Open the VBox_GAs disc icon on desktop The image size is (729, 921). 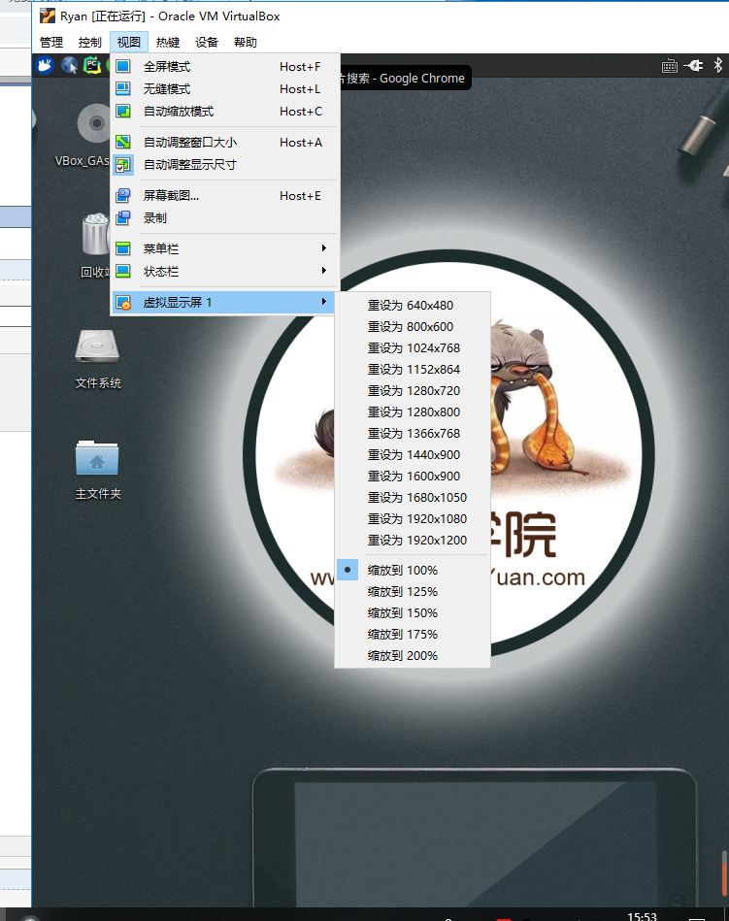(94, 124)
